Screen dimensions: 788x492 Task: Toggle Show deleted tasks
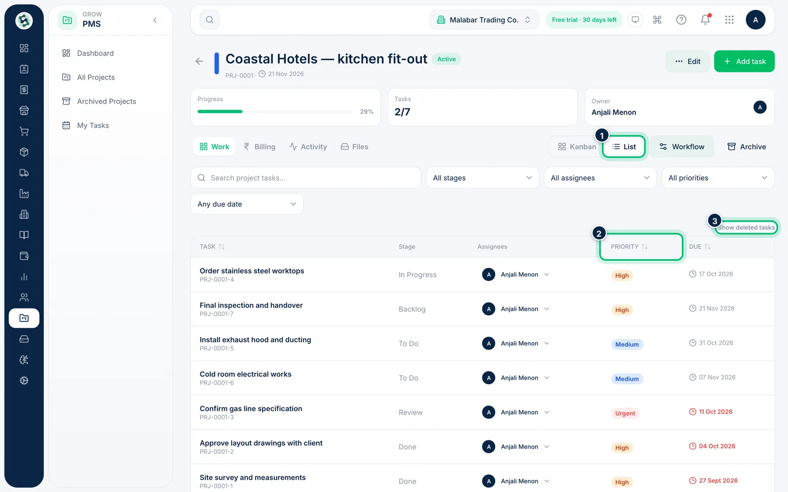746,227
